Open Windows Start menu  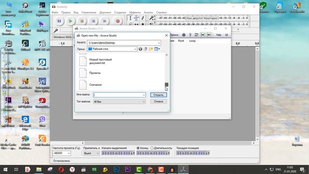5,170
